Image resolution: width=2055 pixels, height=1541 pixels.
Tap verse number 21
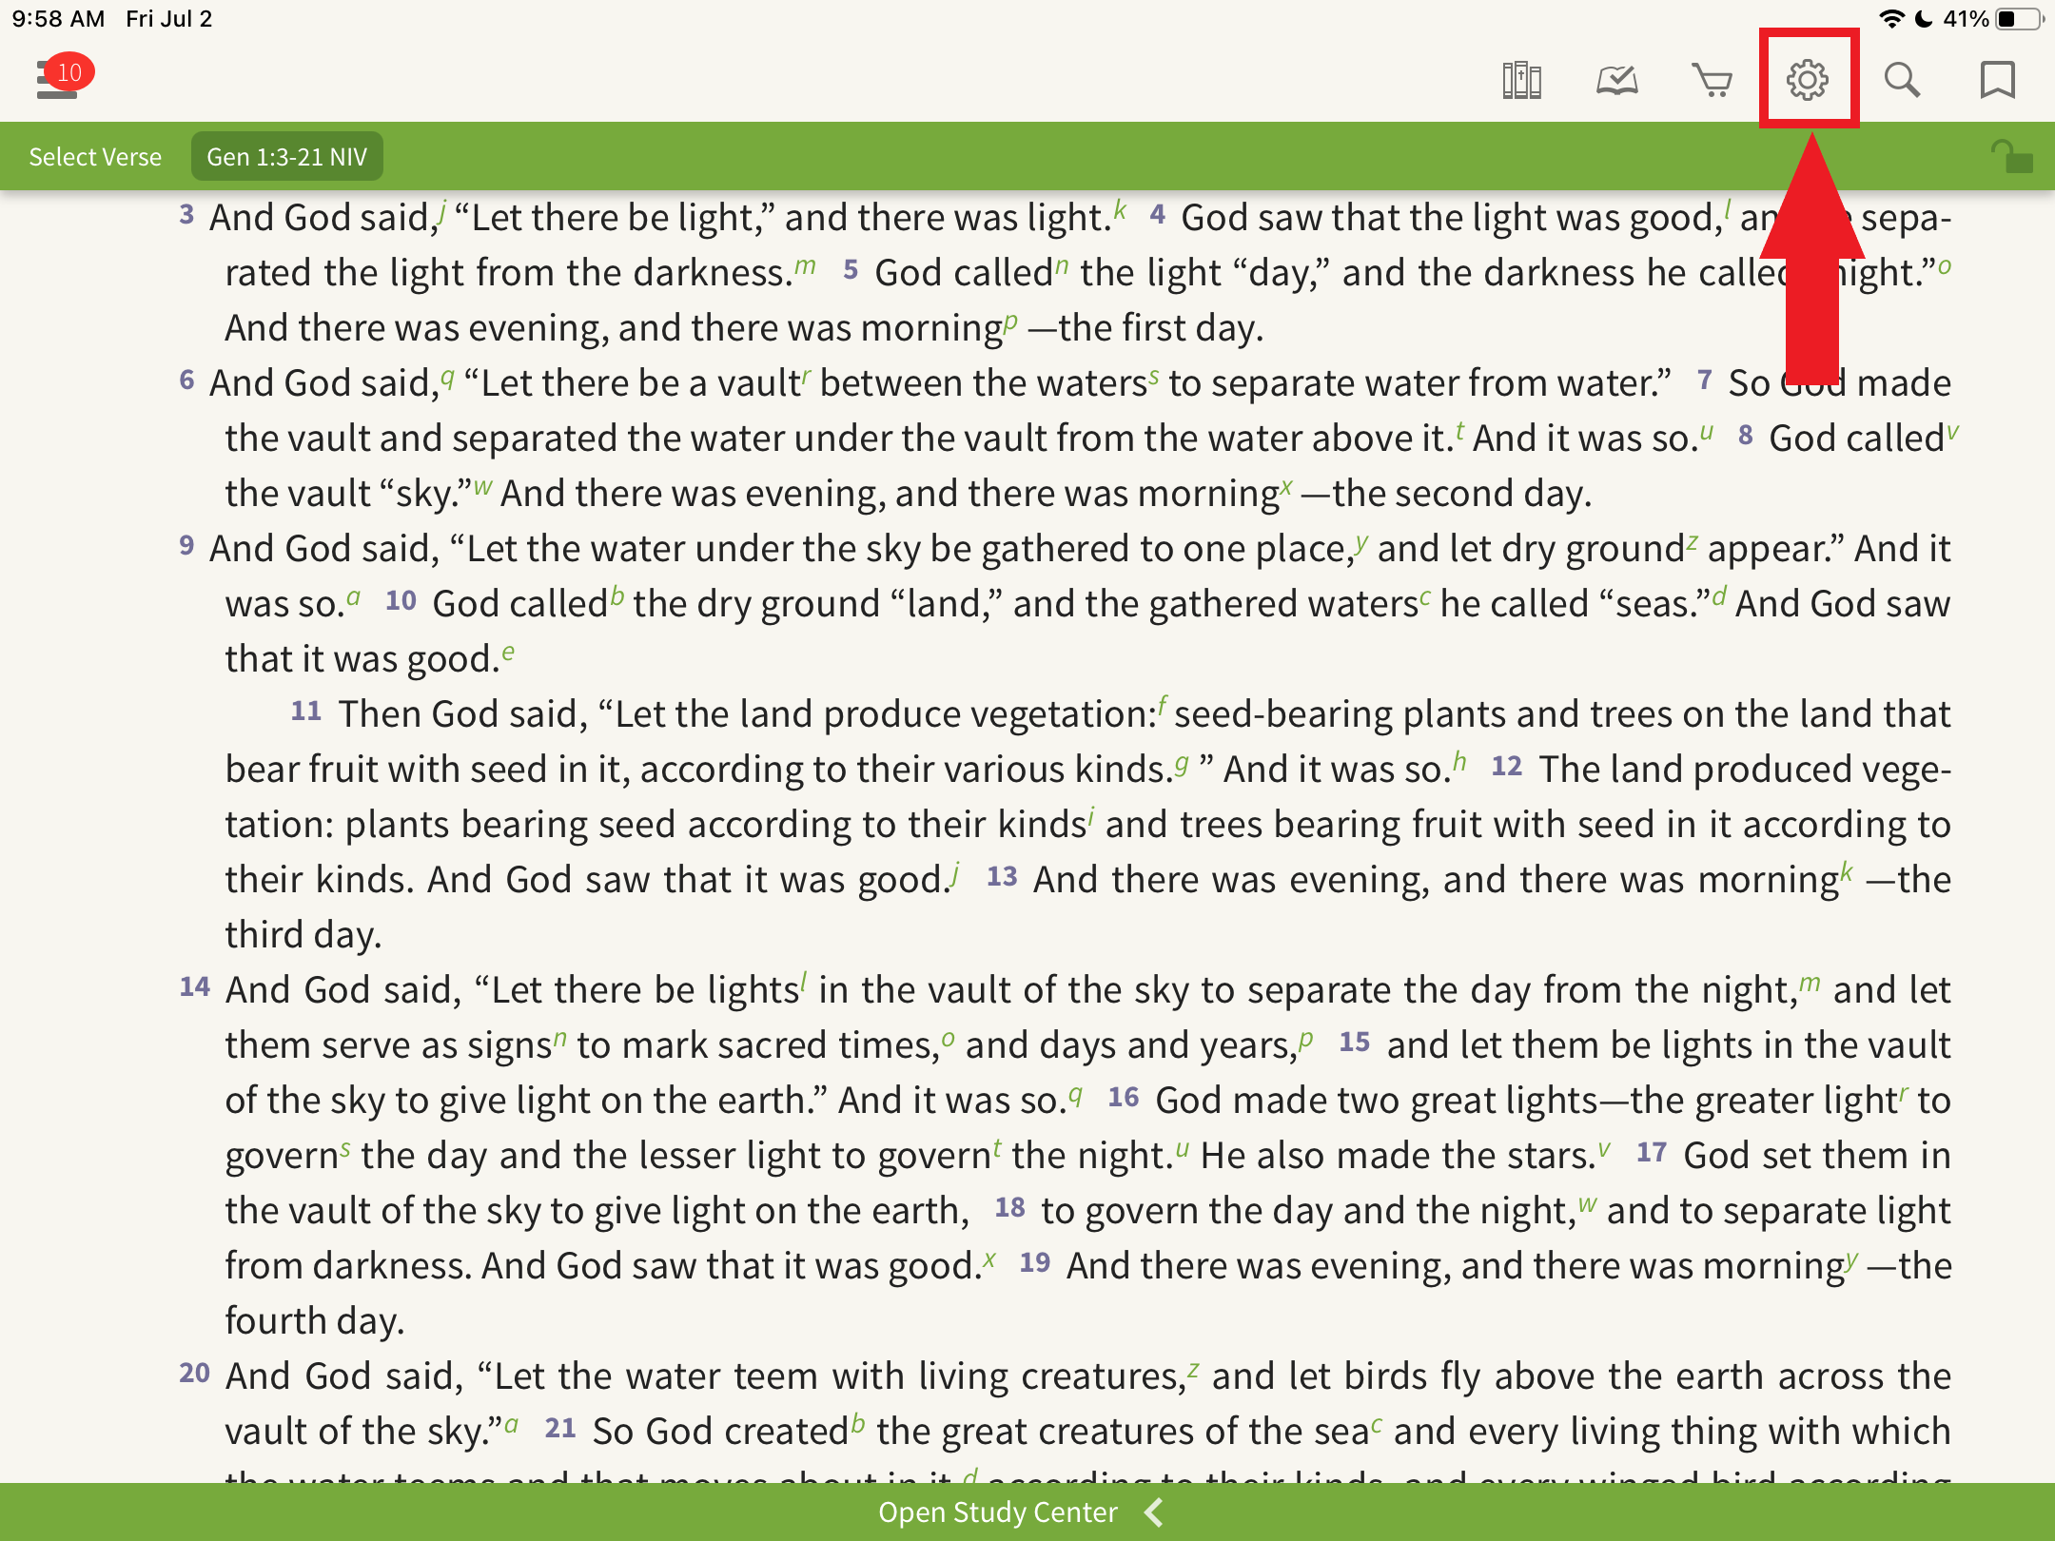click(x=560, y=1429)
